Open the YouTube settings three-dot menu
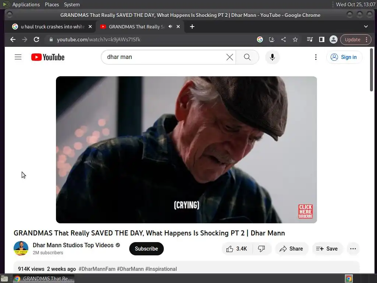 click(x=316, y=57)
